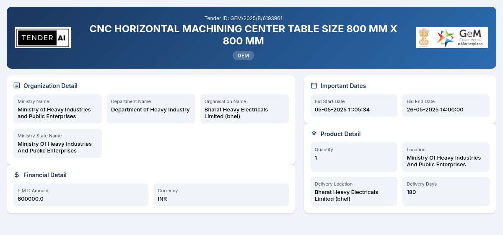Click the Location value card

point(446,157)
